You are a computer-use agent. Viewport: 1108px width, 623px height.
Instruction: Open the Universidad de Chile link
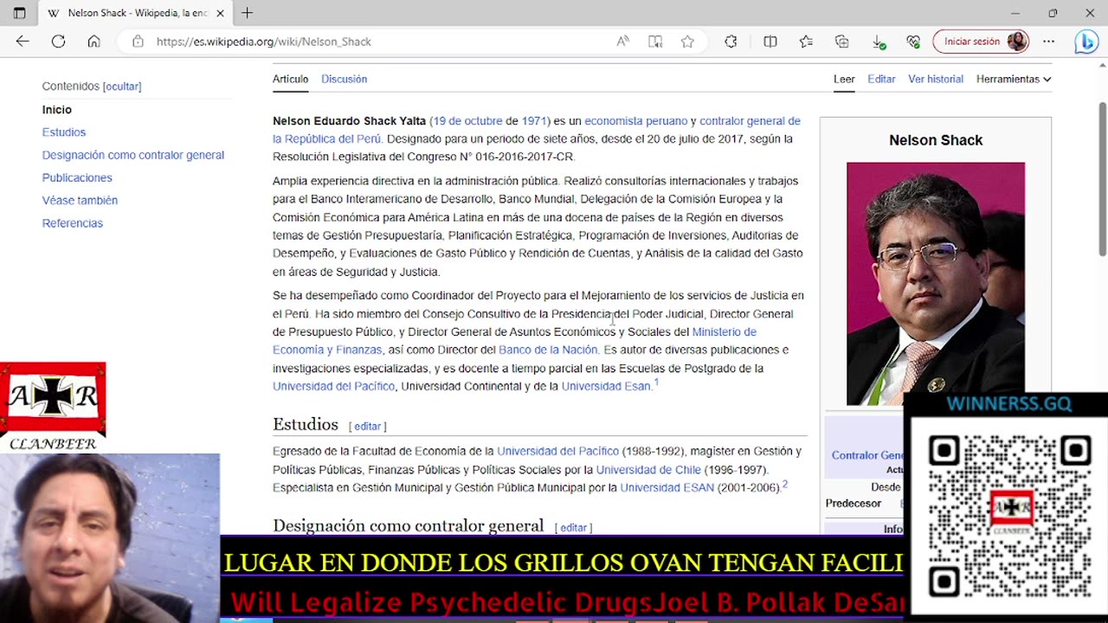pyautogui.click(x=648, y=470)
